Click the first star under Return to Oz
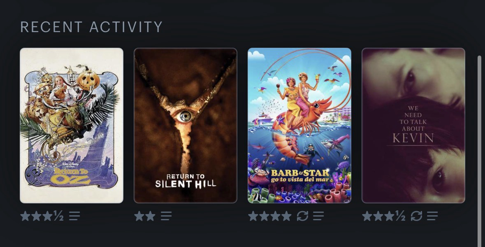485x247 pixels. pyautogui.click(x=26, y=216)
